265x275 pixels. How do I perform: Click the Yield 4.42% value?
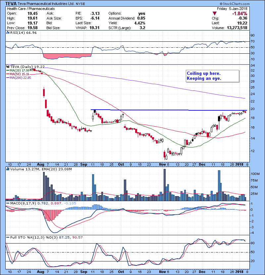[x=140, y=23]
